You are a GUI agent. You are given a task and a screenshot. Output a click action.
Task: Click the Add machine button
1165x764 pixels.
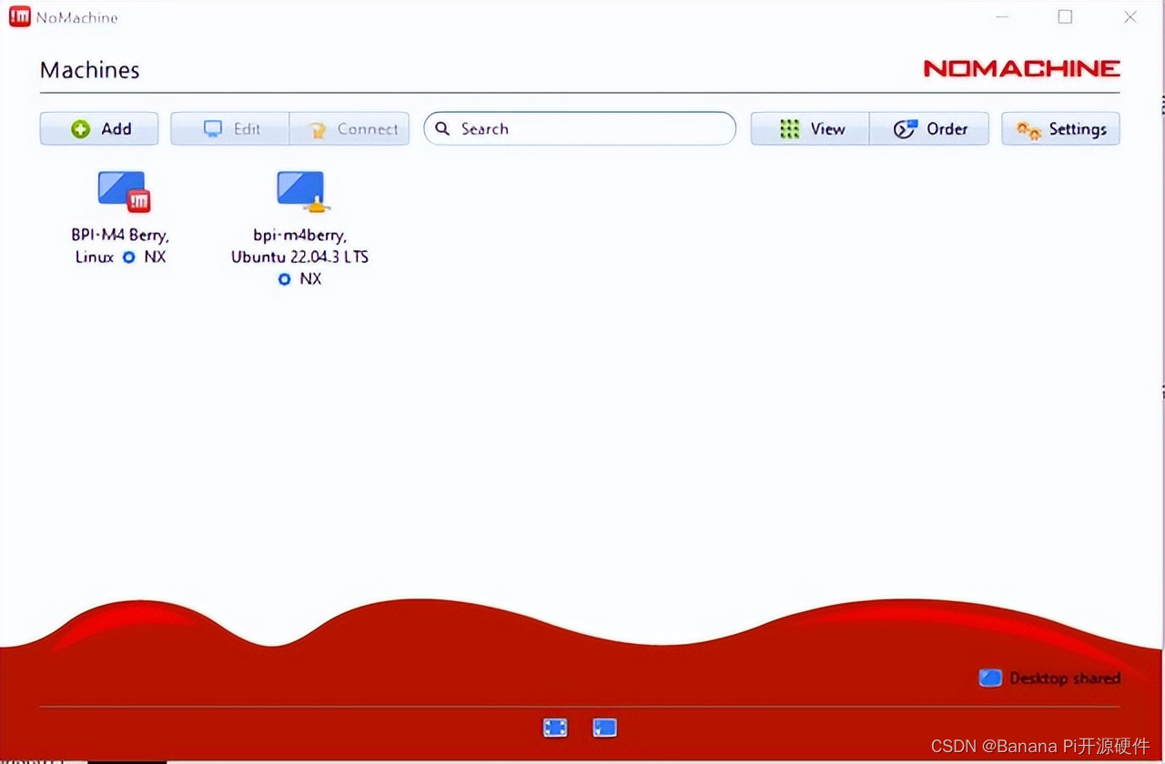[99, 129]
